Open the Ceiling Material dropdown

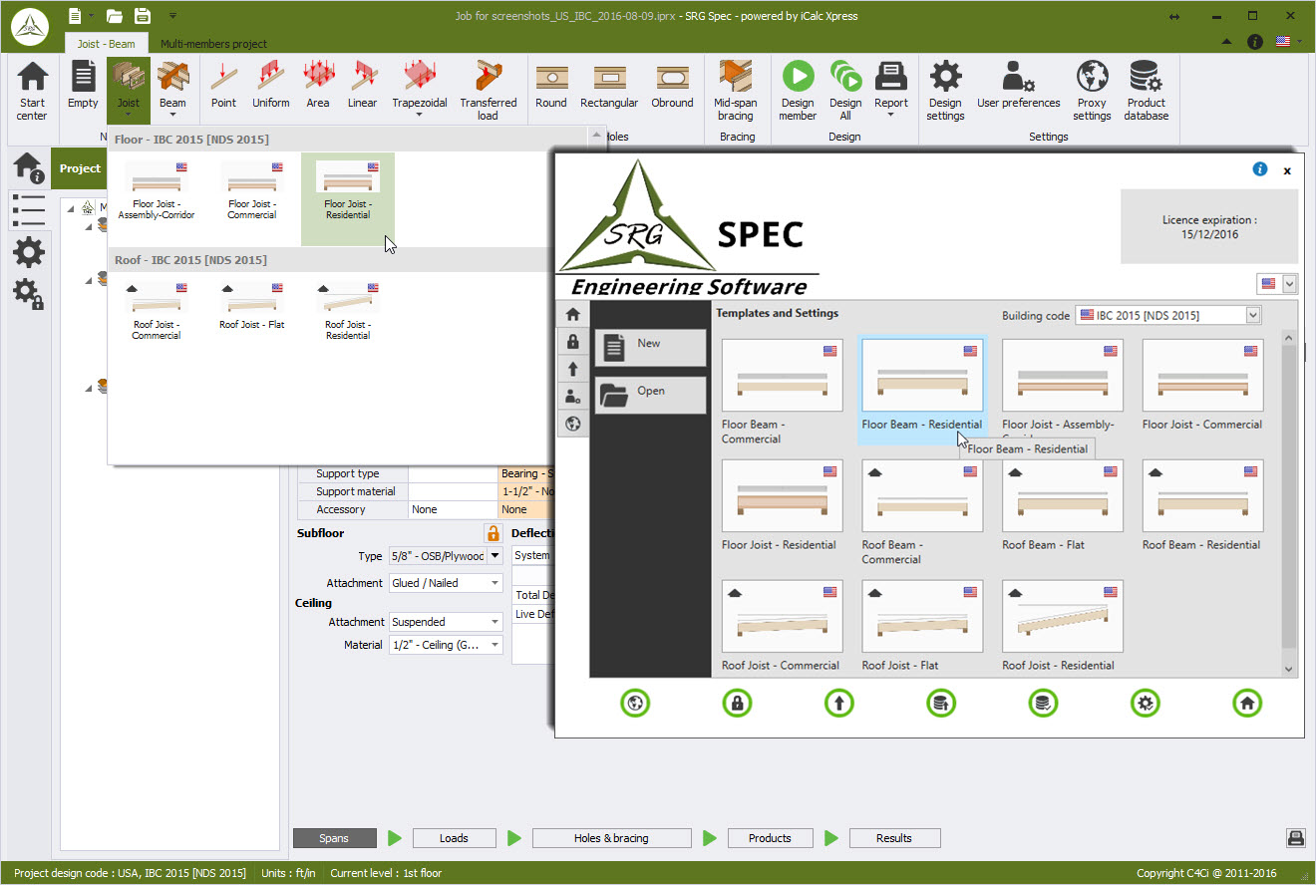[446, 645]
